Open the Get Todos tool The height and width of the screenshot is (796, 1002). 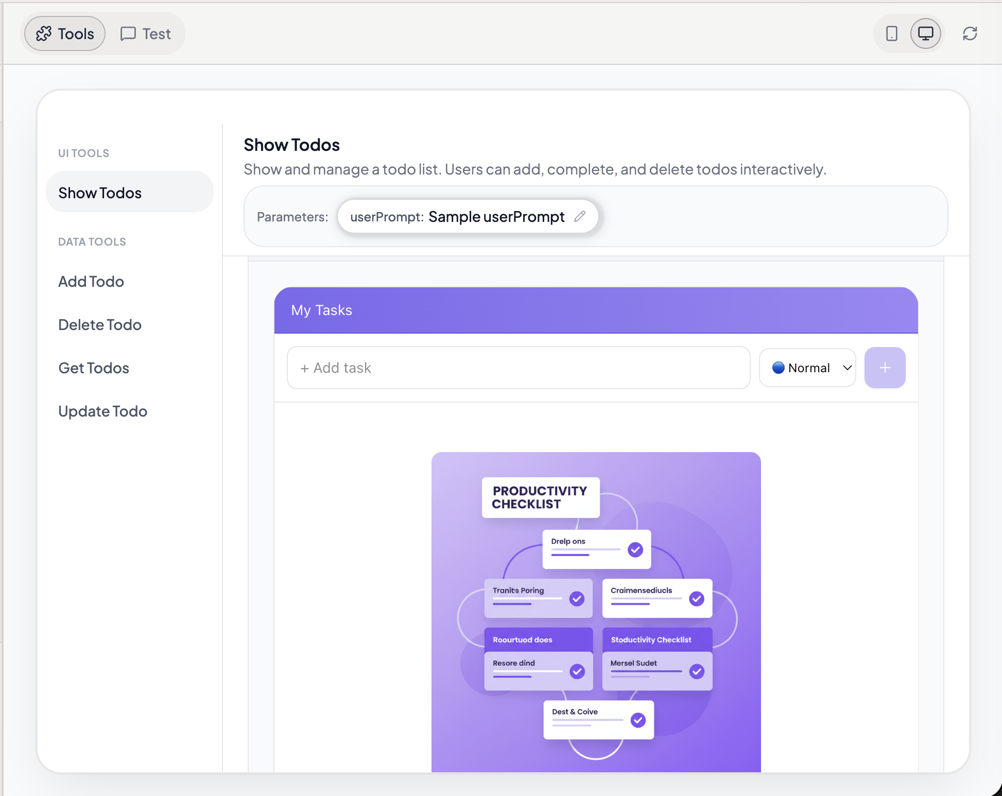(x=94, y=368)
